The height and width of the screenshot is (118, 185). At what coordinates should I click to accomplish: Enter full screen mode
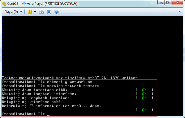click(x=49, y=12)
